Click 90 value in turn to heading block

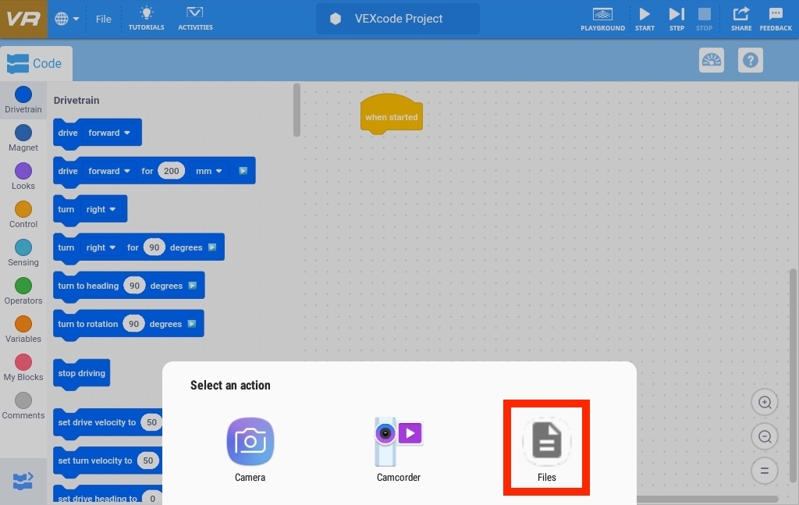(x=134, y=286)
